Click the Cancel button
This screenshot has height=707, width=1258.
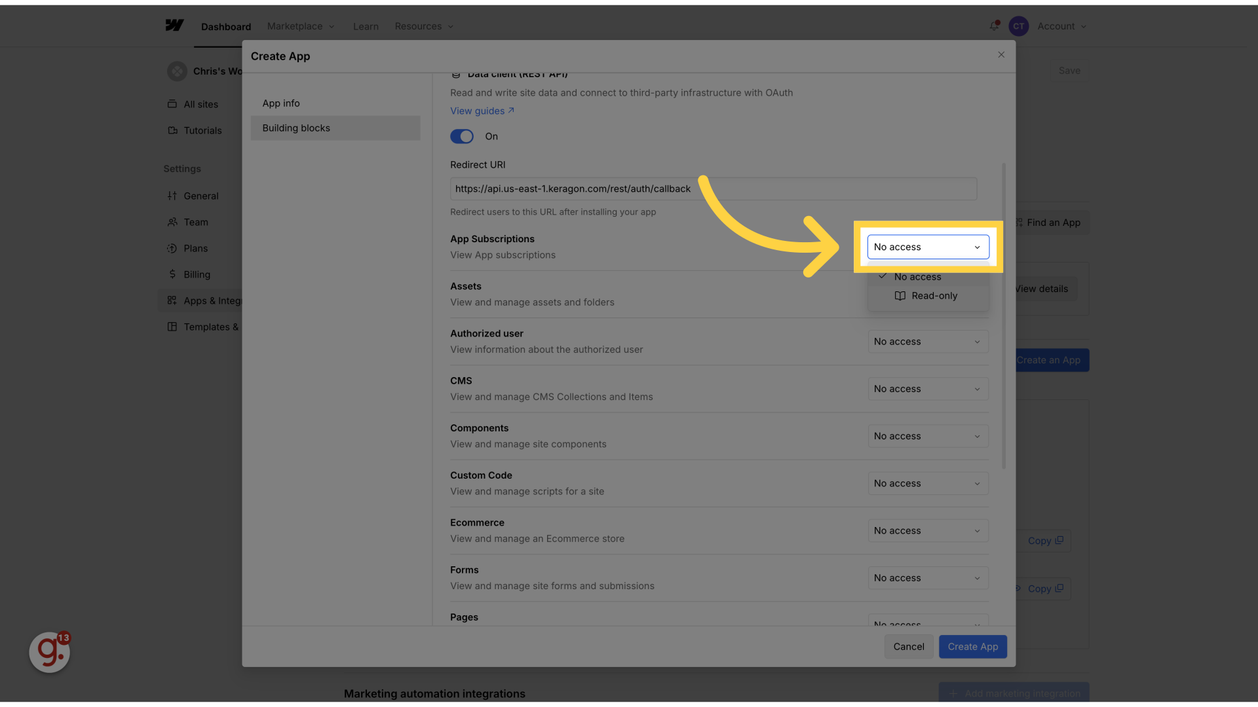[x=909, y=647]
